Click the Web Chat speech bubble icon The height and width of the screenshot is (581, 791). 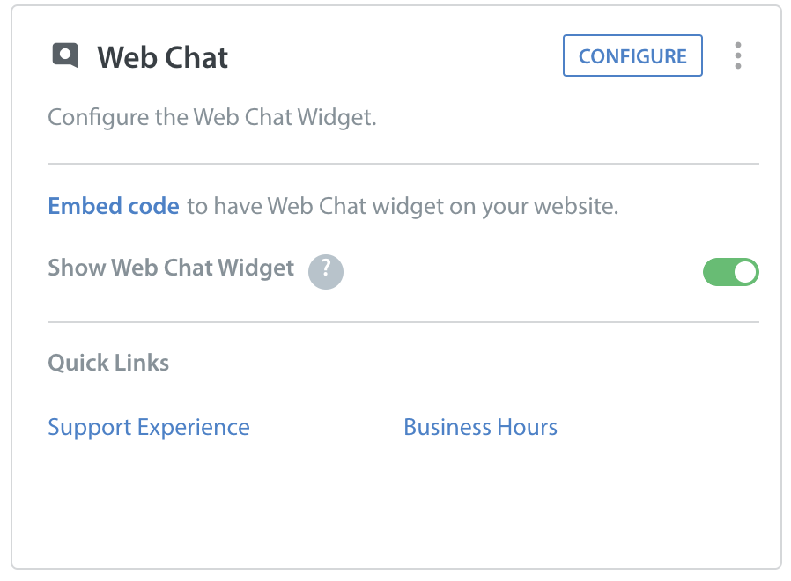point(65,55)
